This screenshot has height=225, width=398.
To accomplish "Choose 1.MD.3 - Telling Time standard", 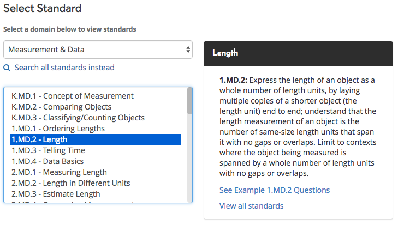I will click(x=48, y=150).
